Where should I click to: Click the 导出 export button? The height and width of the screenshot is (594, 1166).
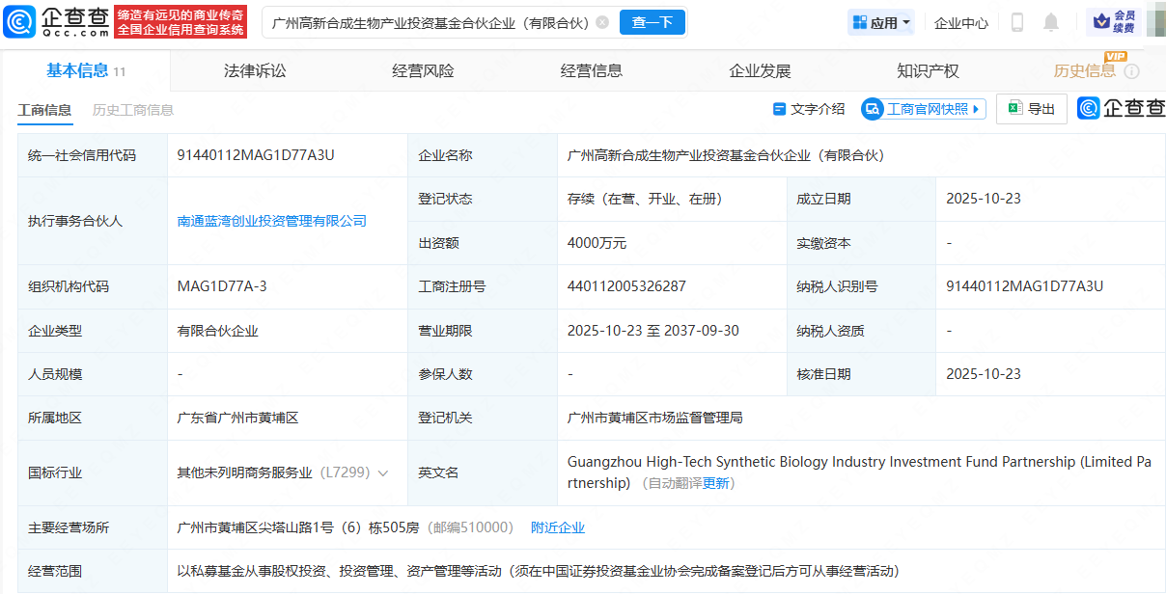pyautogui.click(x=1031, y=109)
